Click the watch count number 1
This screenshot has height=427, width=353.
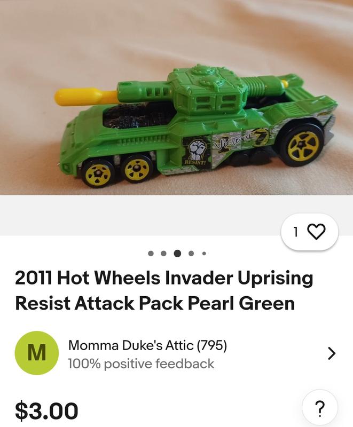coord(296,232)
